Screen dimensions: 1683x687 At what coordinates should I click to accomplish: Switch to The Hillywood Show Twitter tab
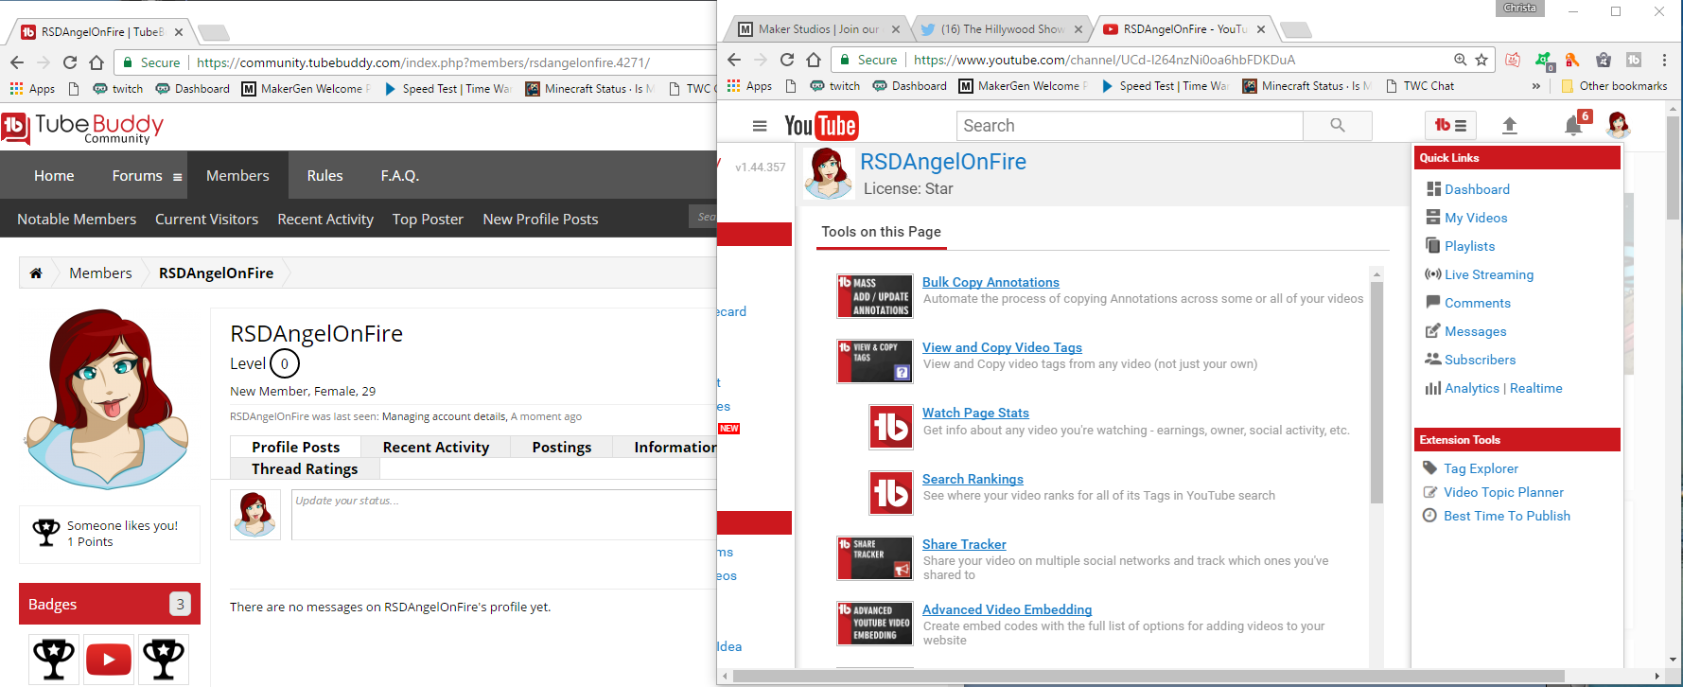1001,29
